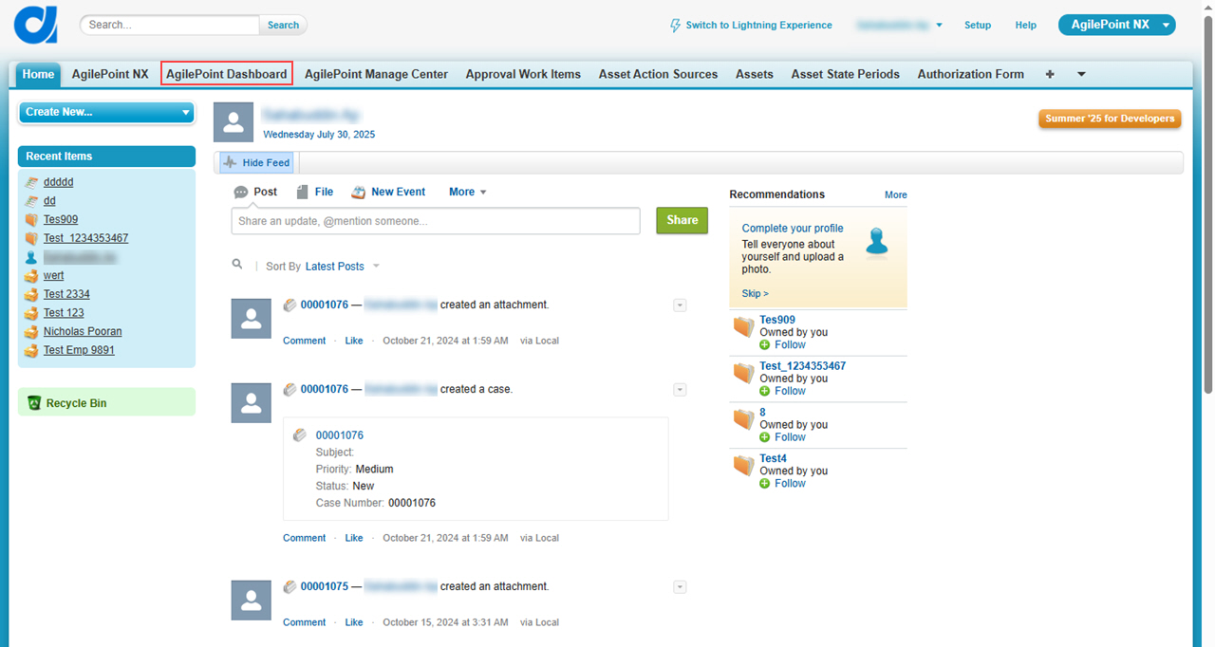Click Skip in Complete your profile

(x=756, y=294)
